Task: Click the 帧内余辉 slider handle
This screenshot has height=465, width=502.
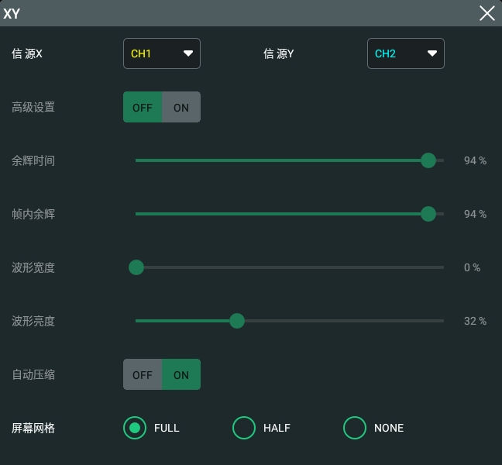Action: [x=428, y=214]
